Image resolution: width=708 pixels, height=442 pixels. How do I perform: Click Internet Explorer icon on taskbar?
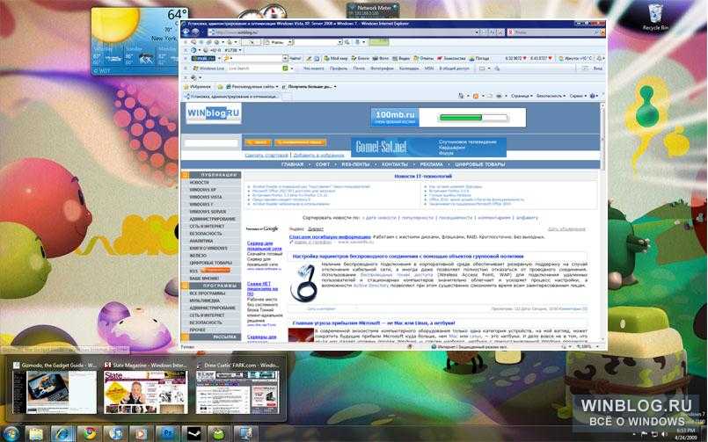tap(62, 434)
